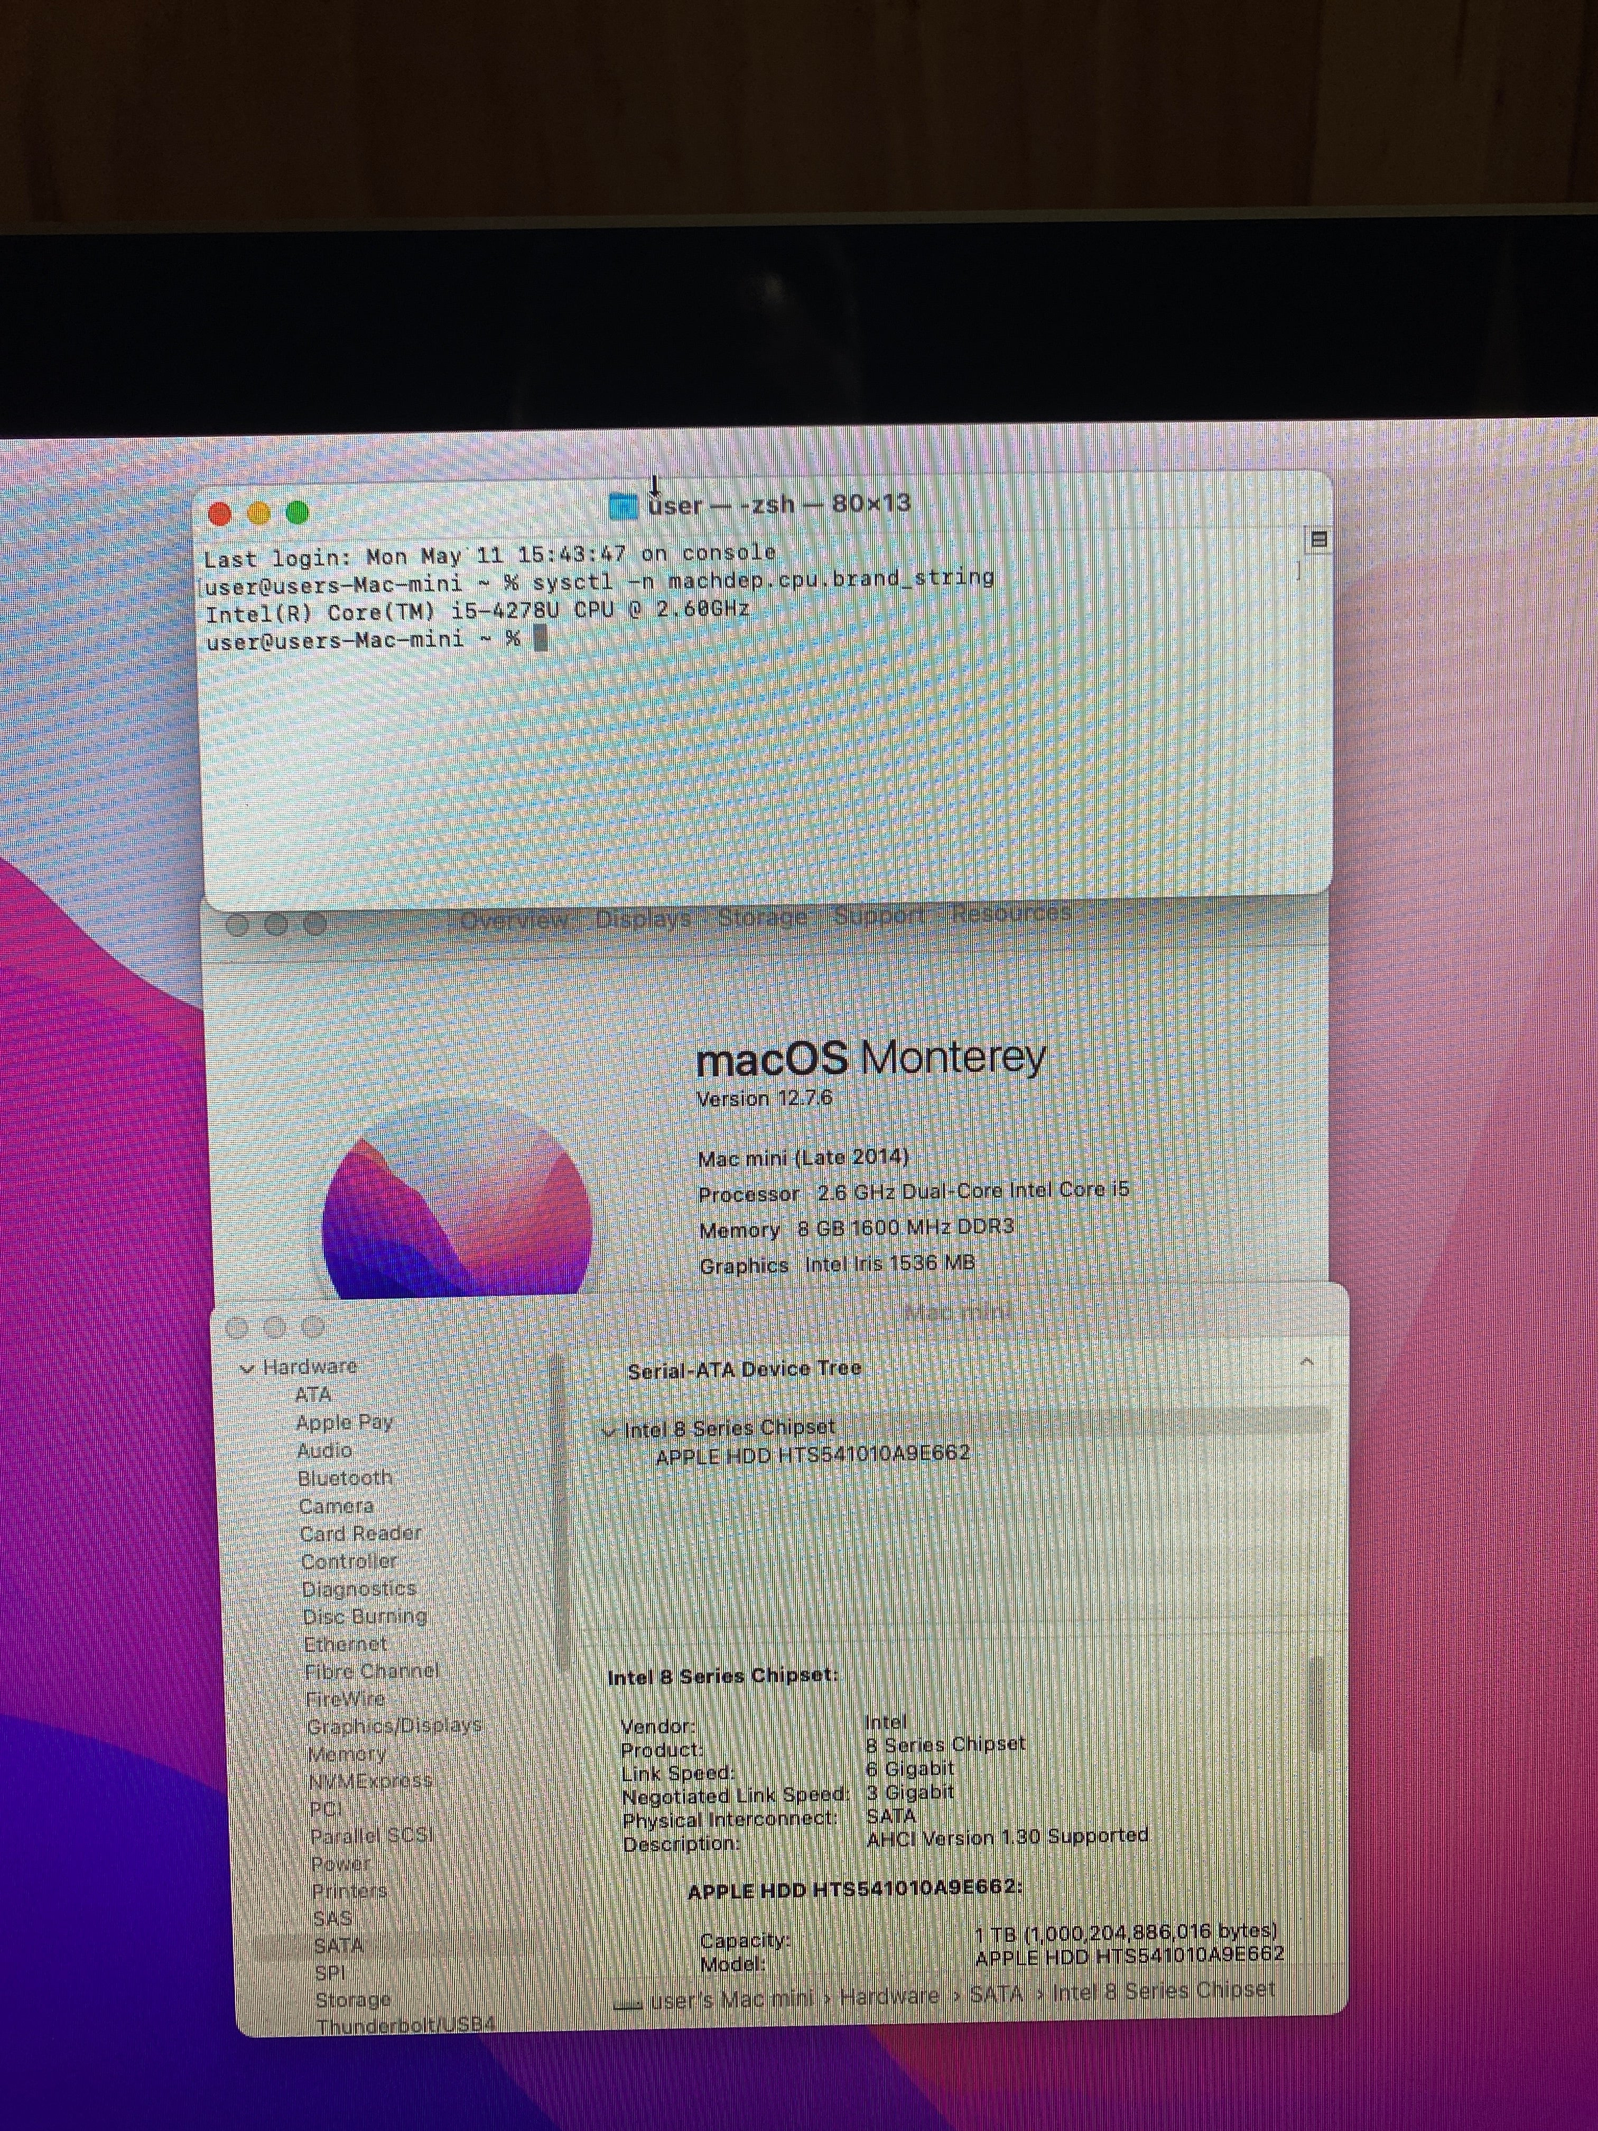
Task: Select SAS in the sidebar
Action: point(332,1919)
